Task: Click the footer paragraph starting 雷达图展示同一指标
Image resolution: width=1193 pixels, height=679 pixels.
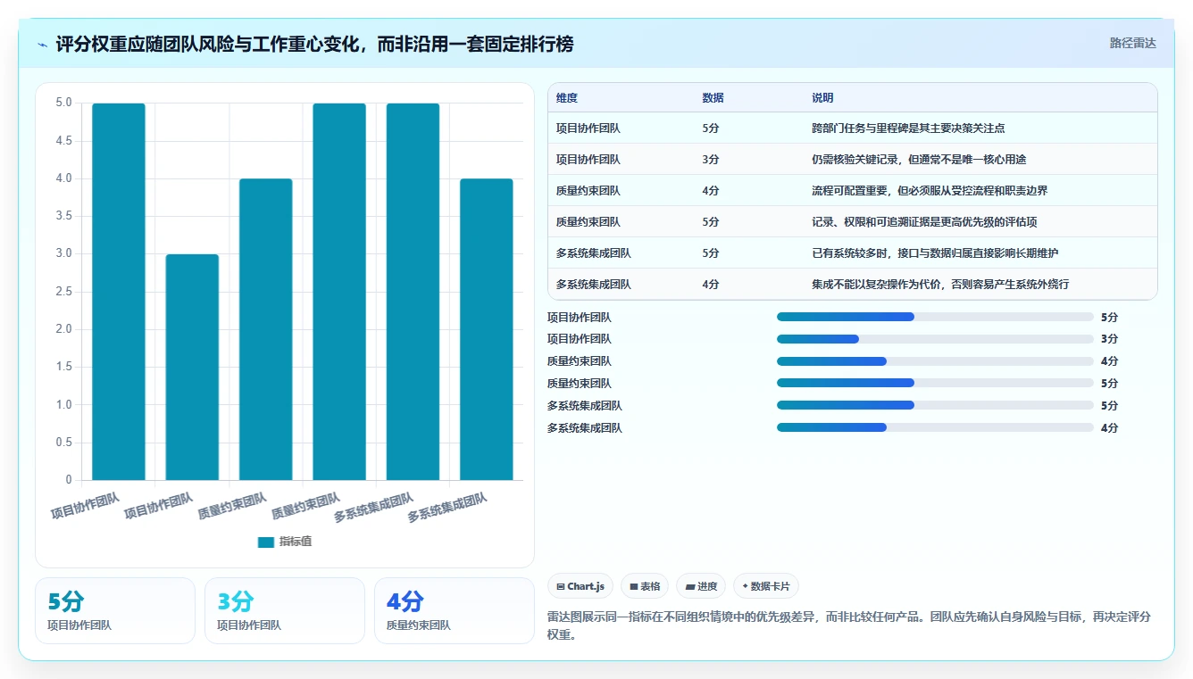Action: 849,626
